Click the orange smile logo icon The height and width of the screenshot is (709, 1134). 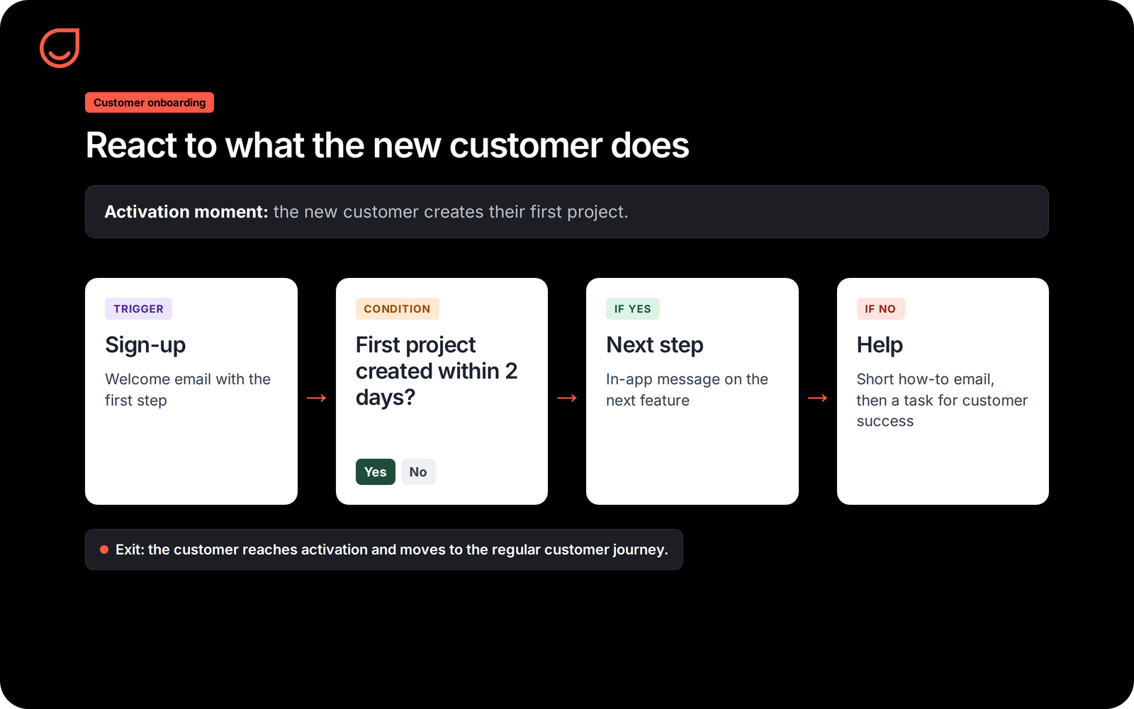click(60, 48)
